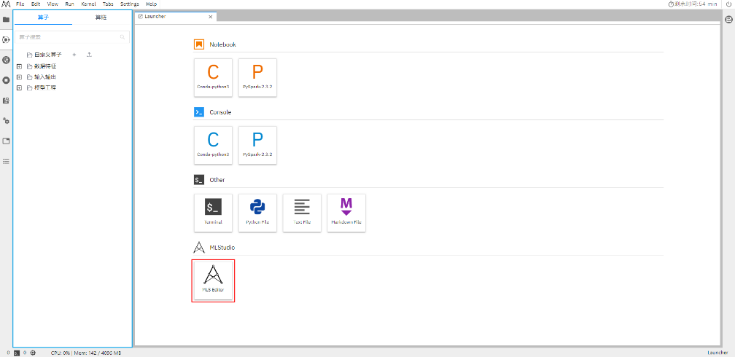
Task: Open the operator panel sidebar icon
Action: click(x=6, y=40)
